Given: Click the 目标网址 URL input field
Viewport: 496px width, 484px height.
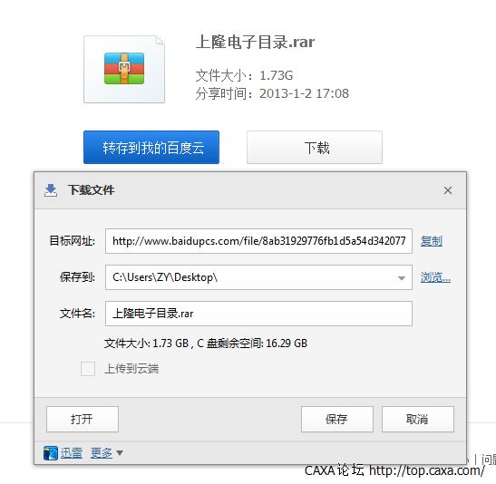Looking at the screenshot, I should click(258, 241).
